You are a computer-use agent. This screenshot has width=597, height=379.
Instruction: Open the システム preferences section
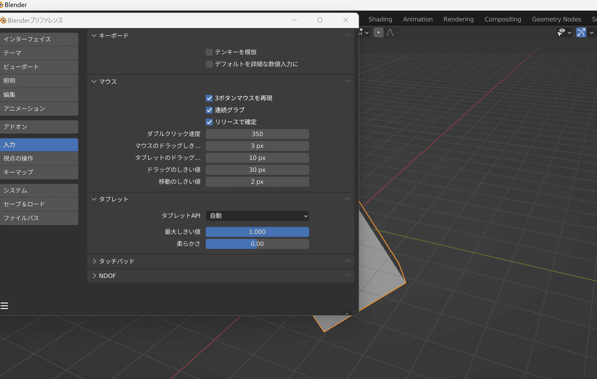(39, 191)
